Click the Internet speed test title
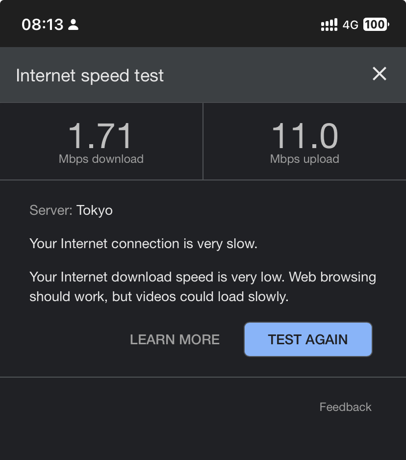 90,76
